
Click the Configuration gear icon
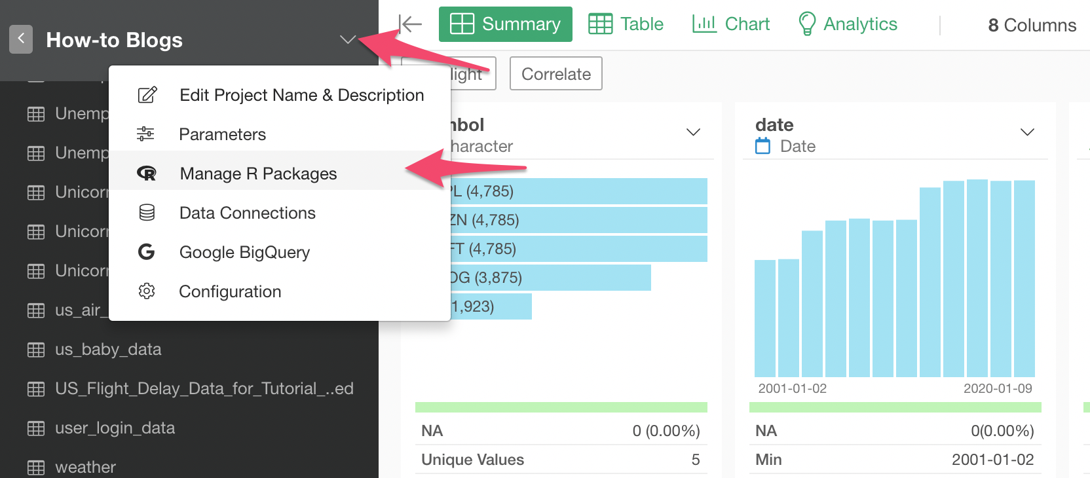tap(147, 291)
